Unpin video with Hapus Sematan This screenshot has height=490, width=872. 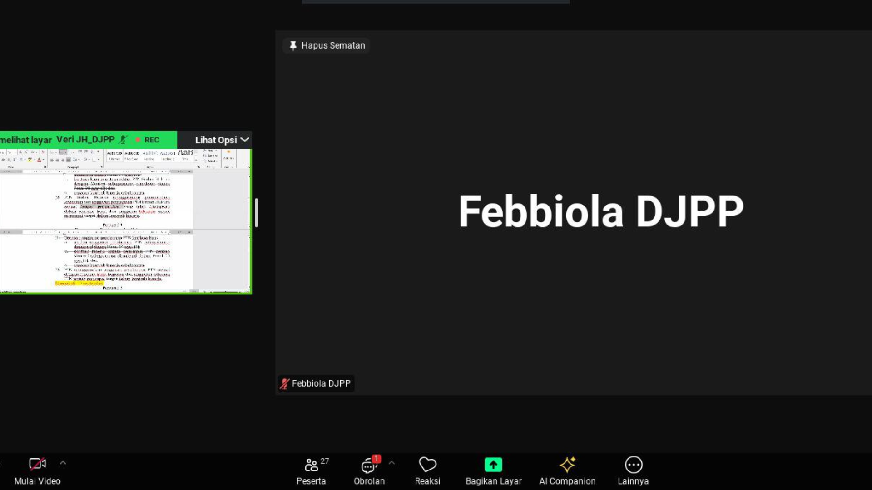327,45
